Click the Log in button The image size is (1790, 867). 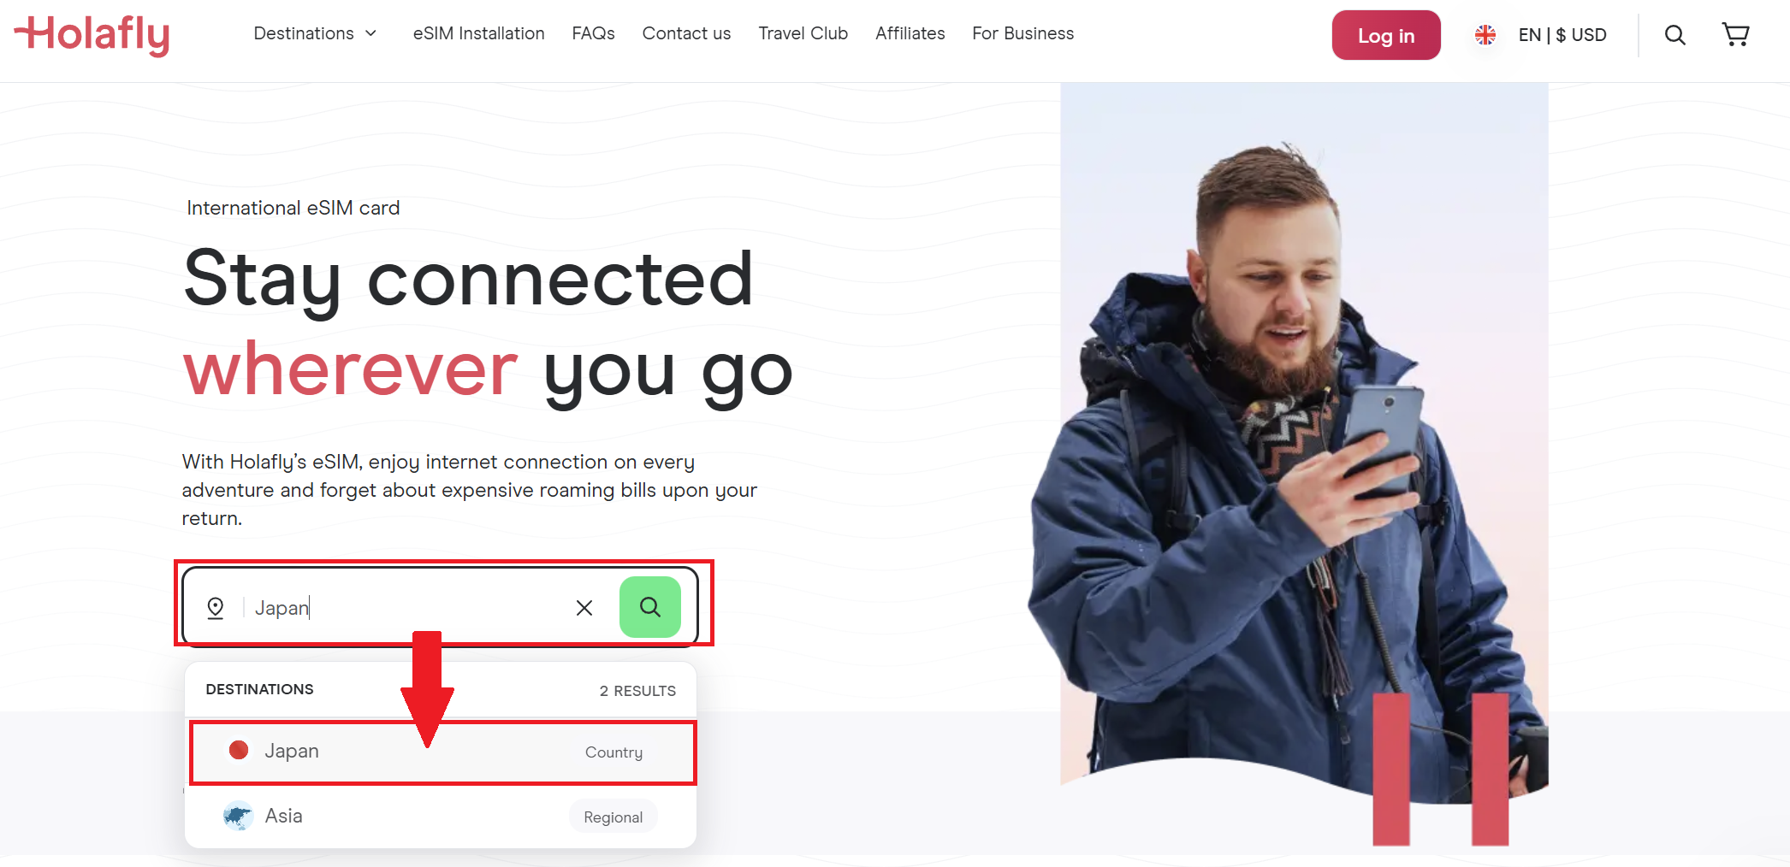[x=1386, y=35]
